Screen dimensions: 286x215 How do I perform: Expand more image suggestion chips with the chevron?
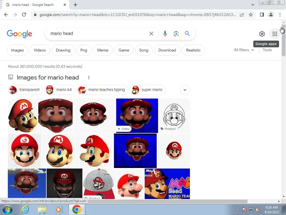[185, 90]
